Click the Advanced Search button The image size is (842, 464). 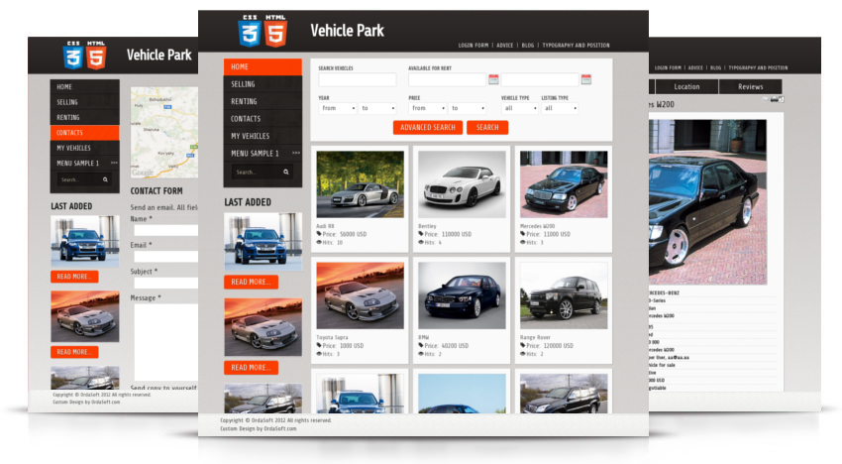pyautogui.click(x=428, y=128)
